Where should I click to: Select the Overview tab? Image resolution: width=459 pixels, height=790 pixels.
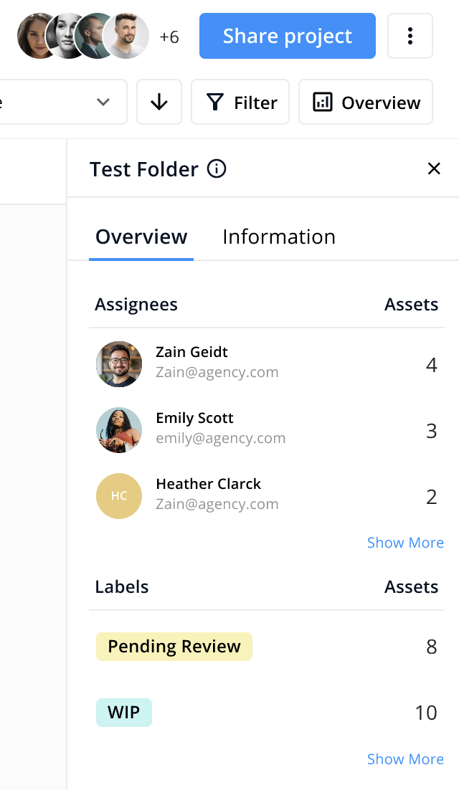click(x=141, y=237)
